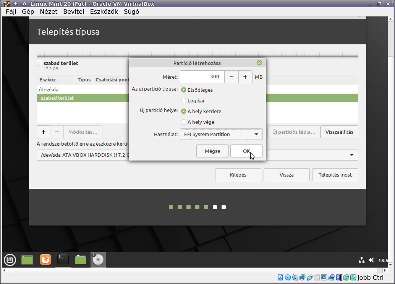Click the Típus column header
The width and height of the screenshot is (395, 284).
click(x=84, y=80)
